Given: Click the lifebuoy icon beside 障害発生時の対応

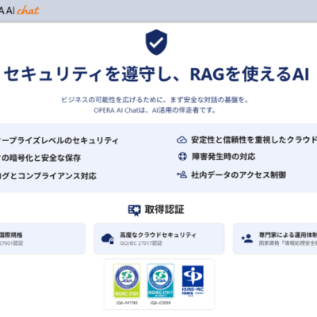Looking at the screenshot, I should [x=182, y=157].
